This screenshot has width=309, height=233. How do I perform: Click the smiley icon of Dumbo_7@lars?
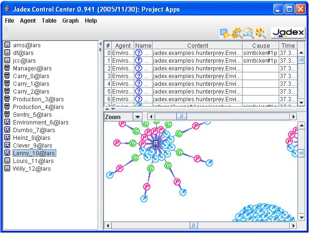tap(7, 130)
